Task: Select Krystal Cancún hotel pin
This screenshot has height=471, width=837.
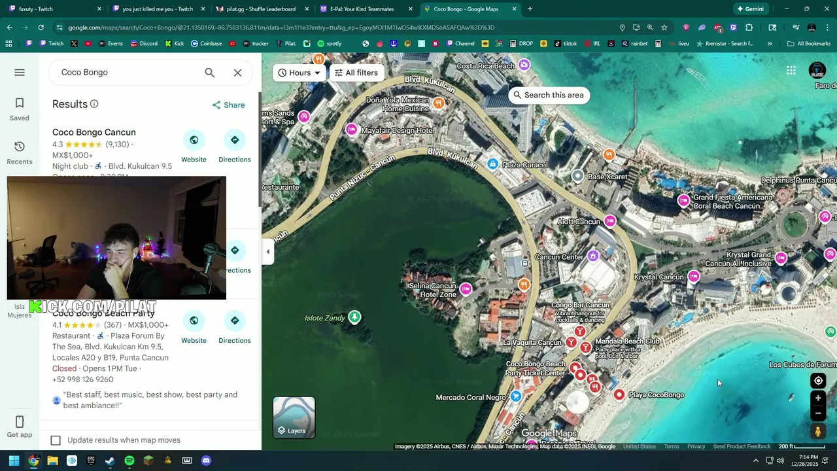Action: click(693, 277)
